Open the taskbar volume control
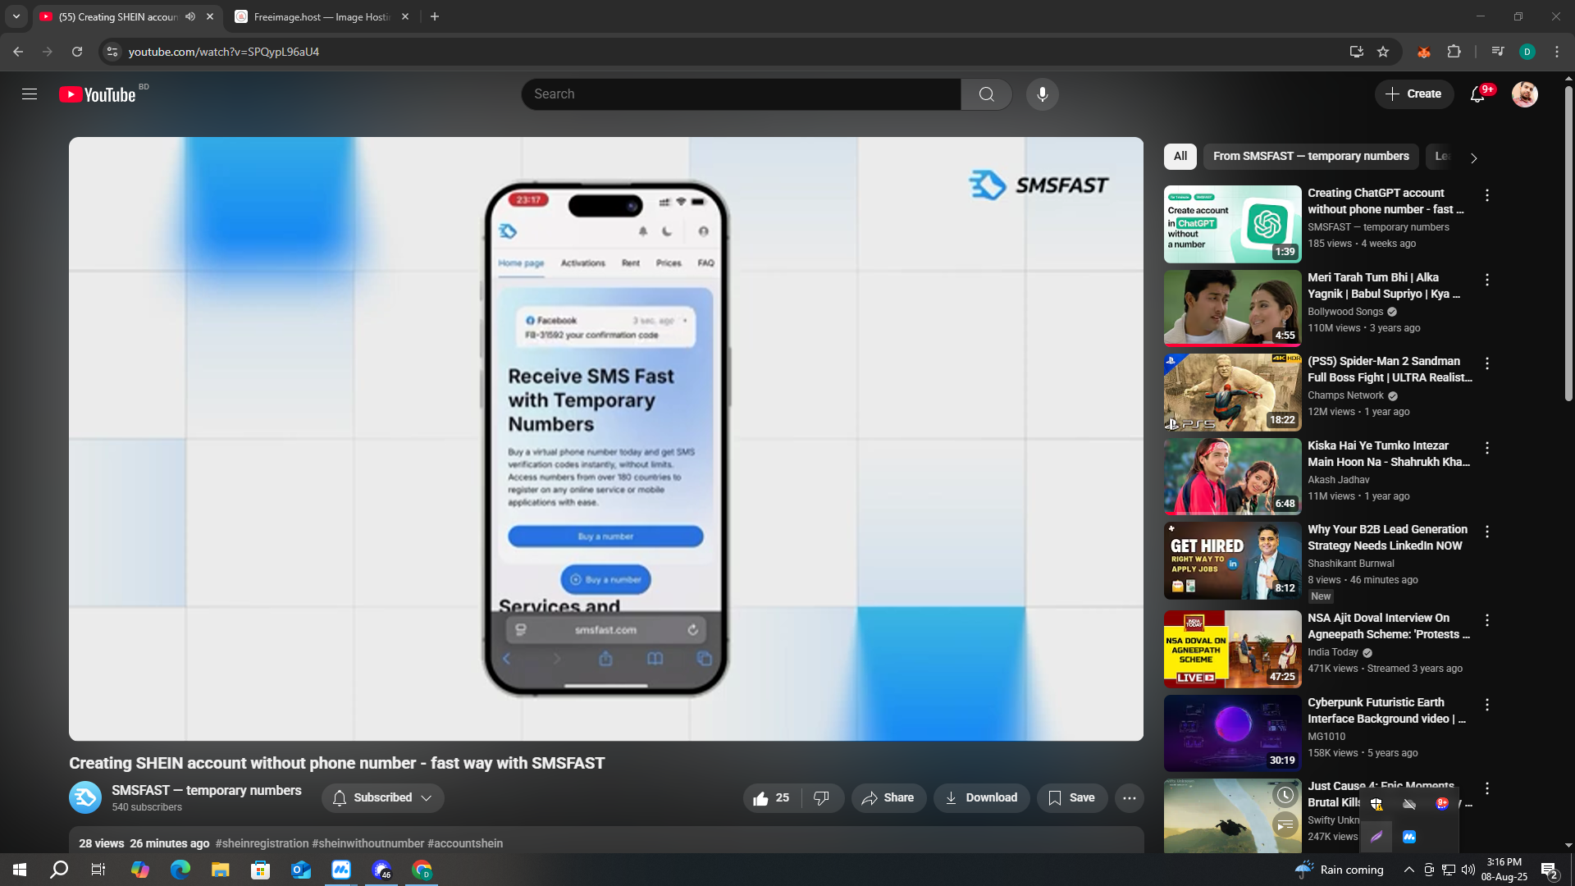 [x=1468, y=870]
